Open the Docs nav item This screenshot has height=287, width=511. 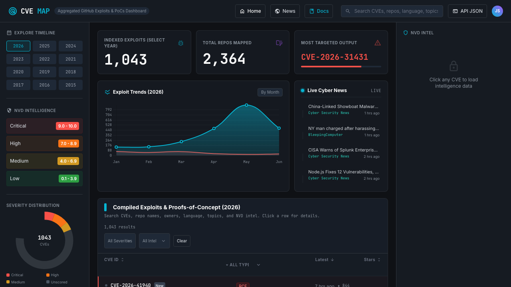pos(319,11)
